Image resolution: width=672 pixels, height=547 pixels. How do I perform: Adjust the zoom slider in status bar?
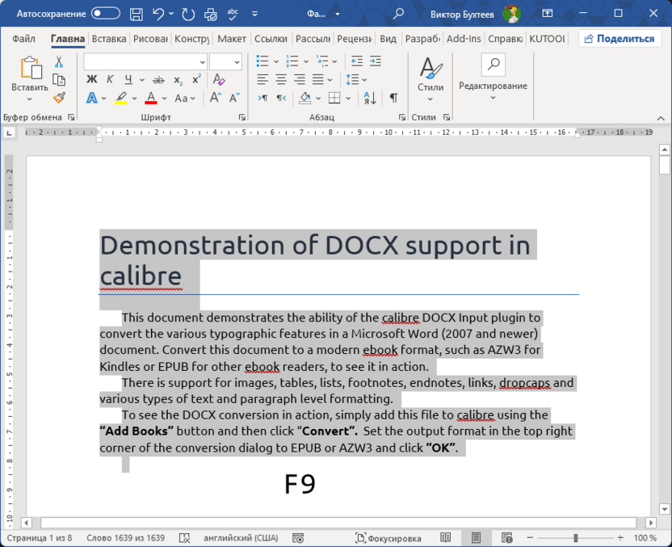[x=576, y=537]
